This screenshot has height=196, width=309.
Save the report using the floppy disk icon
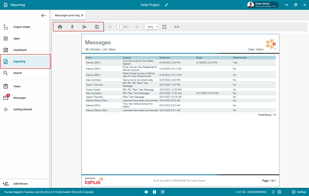coord(97,27)
